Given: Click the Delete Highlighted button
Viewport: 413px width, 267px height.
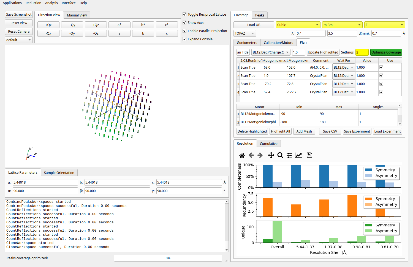Looking at the screenshot, I should [252, 131].
